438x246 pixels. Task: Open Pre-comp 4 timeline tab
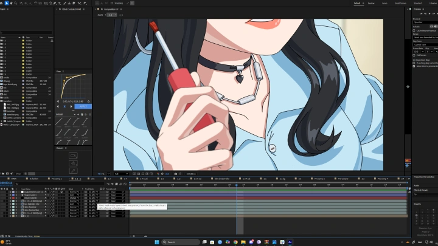[383, 179]
